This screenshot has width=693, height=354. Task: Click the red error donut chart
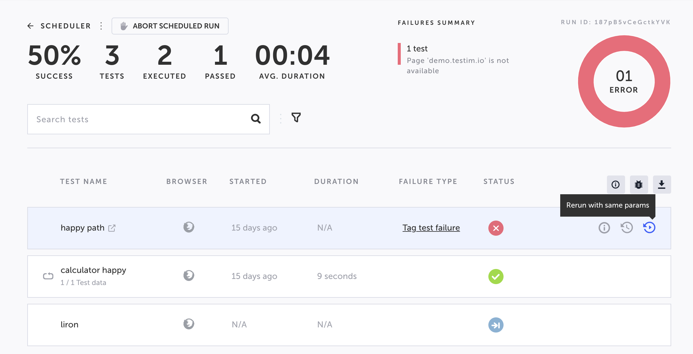click(x=585, y=82)
